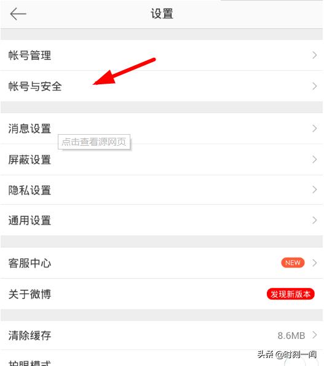The image size is (324, 366).
Task: Expand chevron beside 帐号管理
Action: (x=314, y=55)
